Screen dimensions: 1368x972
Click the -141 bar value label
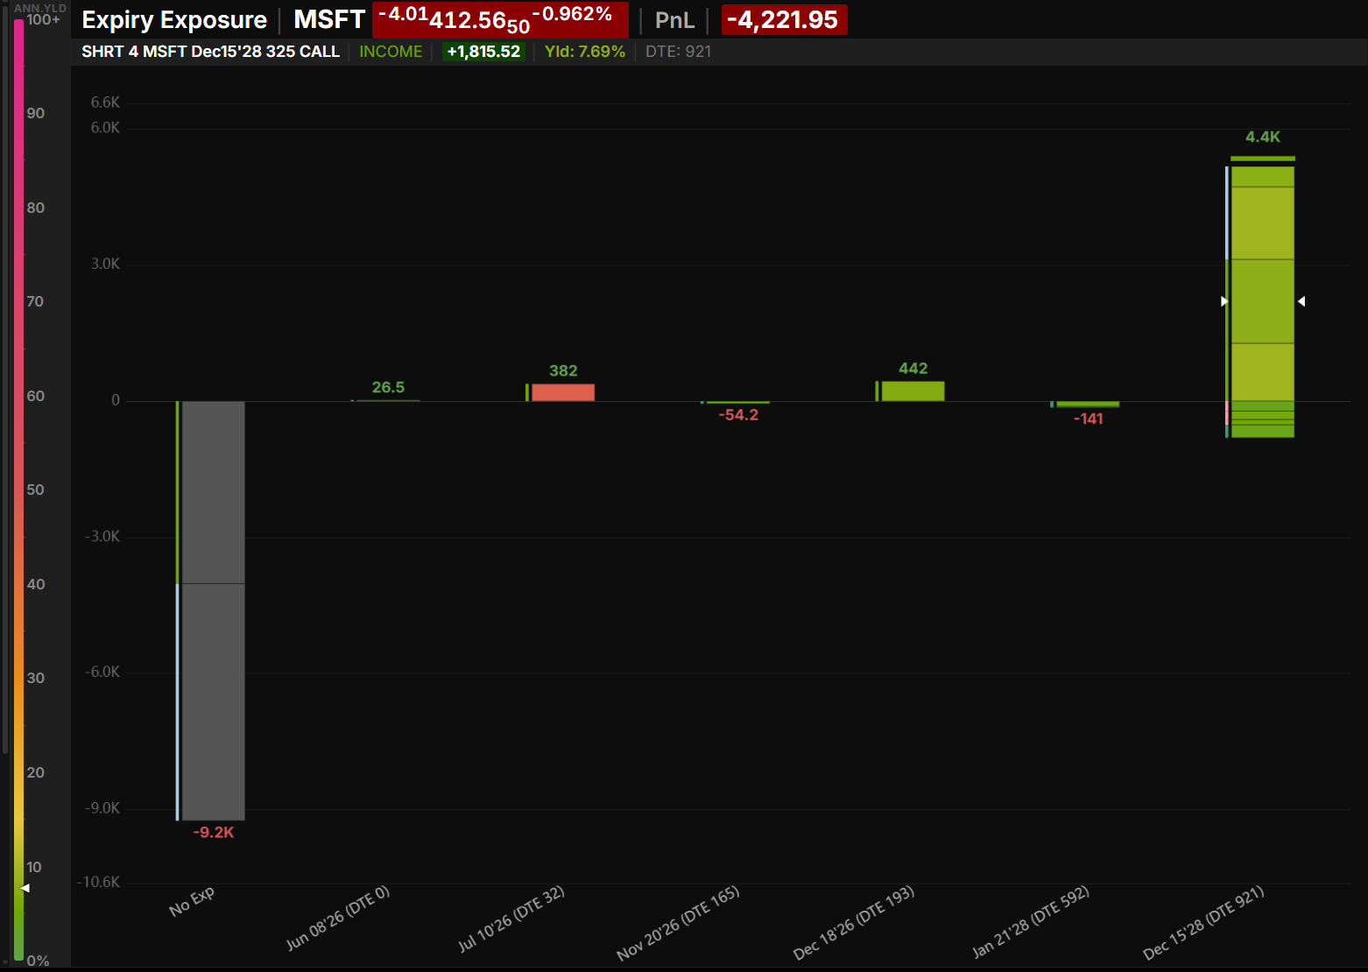coord(1089,419)
